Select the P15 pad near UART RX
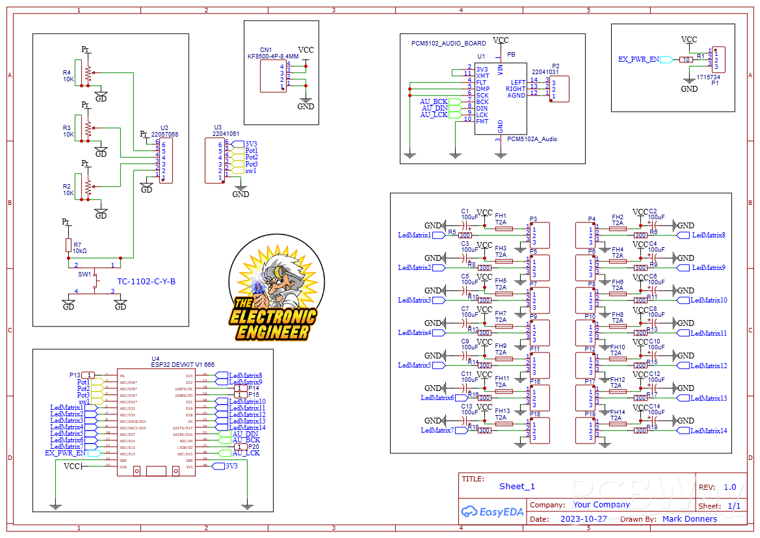760x538 pixels. [241, 395]
